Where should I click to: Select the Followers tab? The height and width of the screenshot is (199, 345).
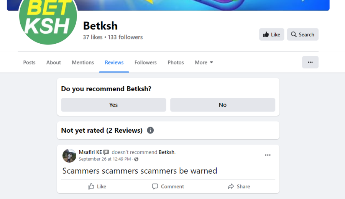click(146, 62)
